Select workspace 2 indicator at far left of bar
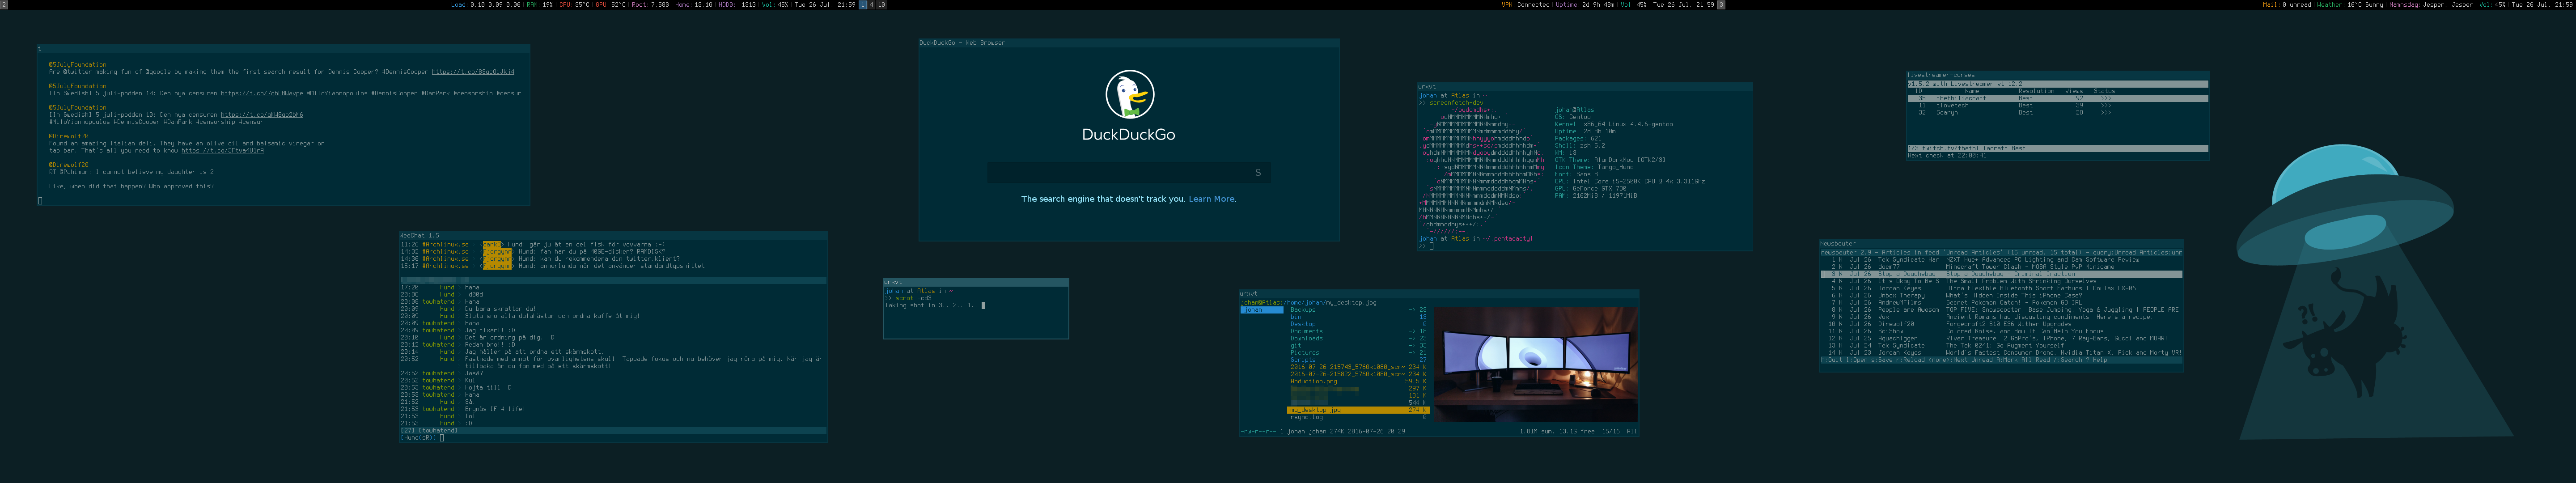The image size is (2576, 483). click(x=3, y=4)
